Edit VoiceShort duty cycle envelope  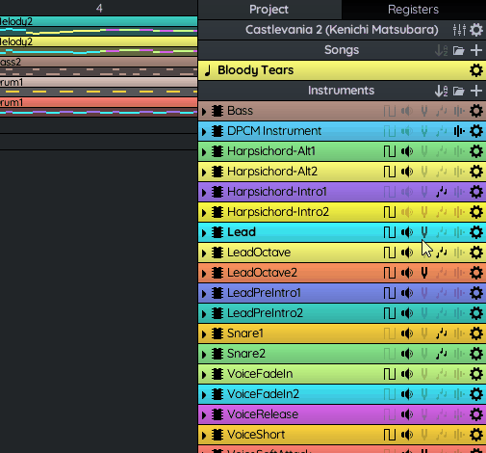(390, 435)
